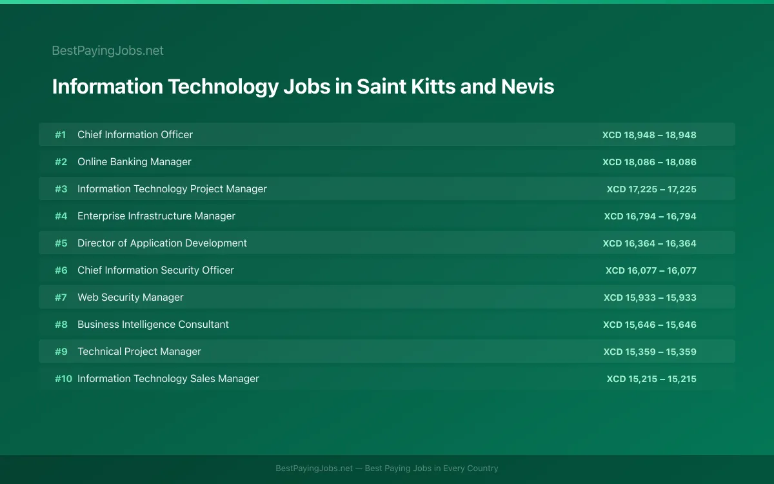Click salary XCD 16,077 – 16,077
This screenshot has width=774, height=484.
pyautogui.click(x=651, y=270)
